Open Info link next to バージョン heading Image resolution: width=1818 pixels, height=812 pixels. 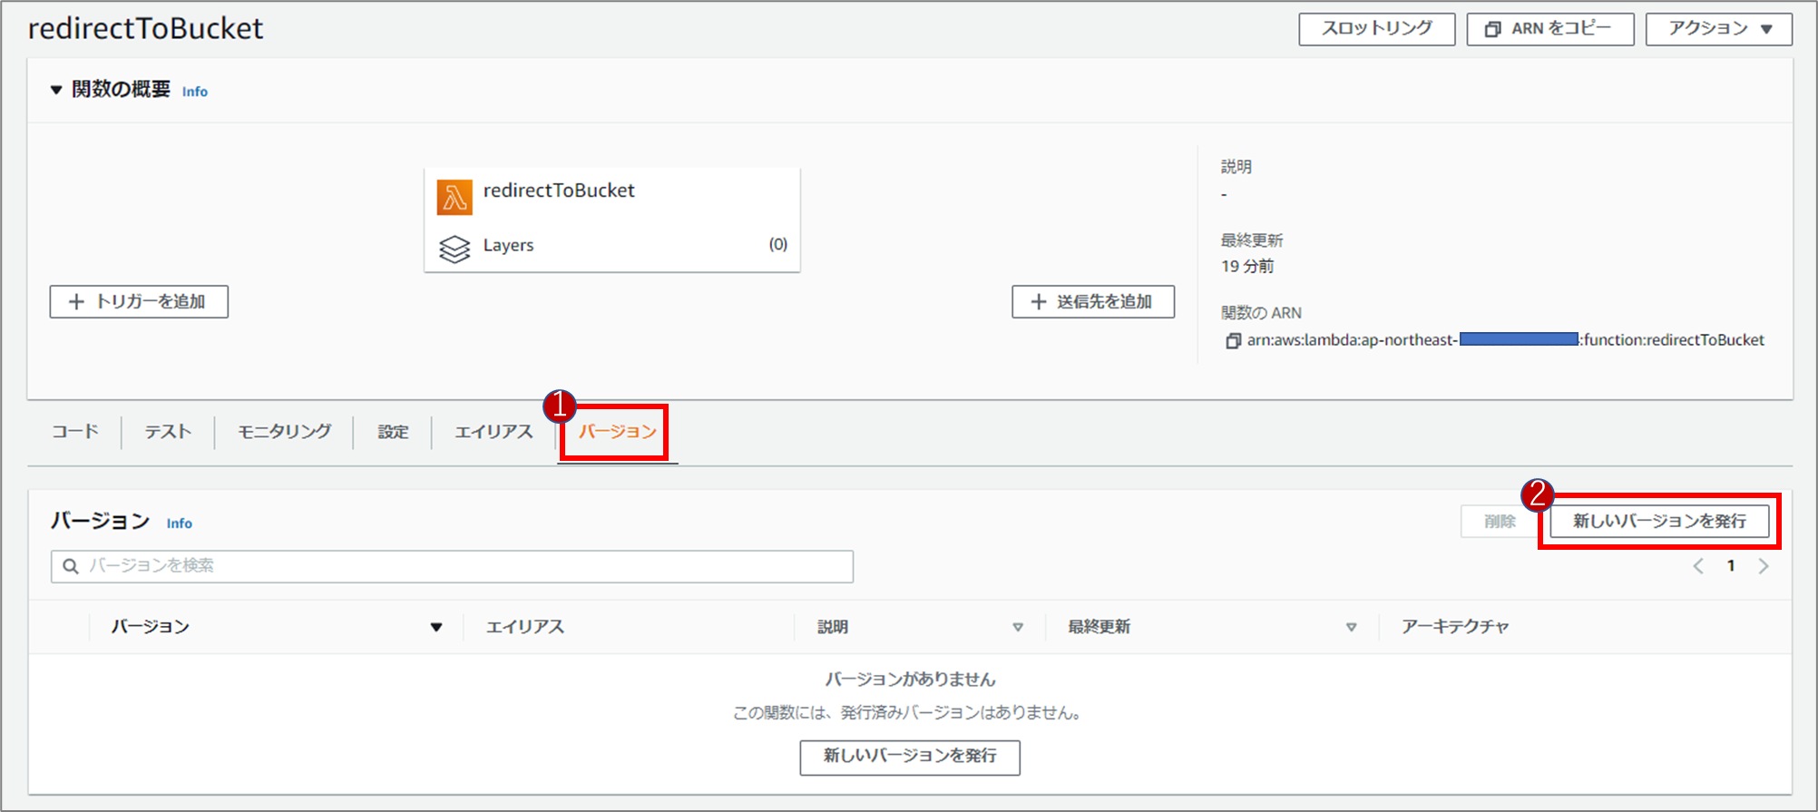tap(180, 523)
